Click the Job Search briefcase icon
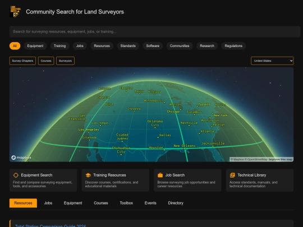Image resolution: width=303 pixels, height=227 pixels. point(160,175)
